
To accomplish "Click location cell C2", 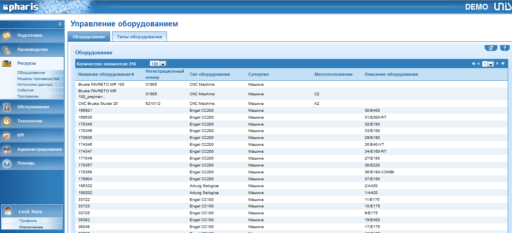I will (x=317, y=94).
